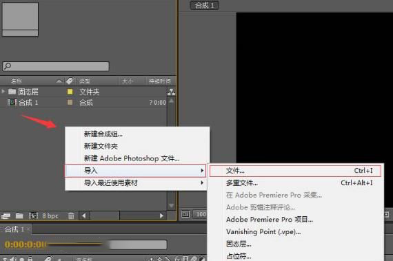Click the timeline search field beside timecode

(138, 244)
